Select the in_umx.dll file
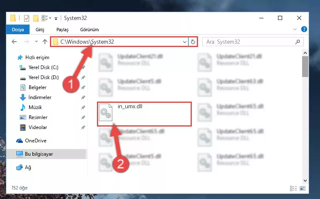The height and width of the screenshot is (199, 320). (144, 114)
